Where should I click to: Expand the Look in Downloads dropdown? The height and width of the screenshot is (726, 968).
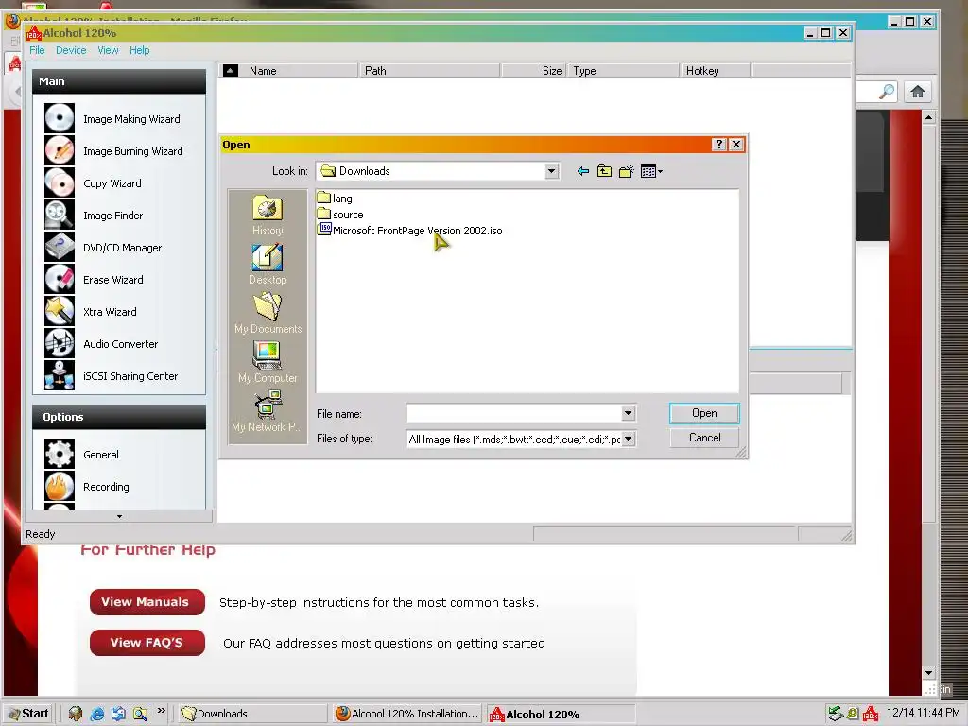click(551, 171)
